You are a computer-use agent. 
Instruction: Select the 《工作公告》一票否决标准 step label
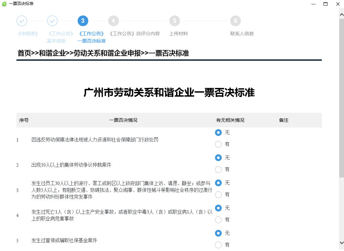[x=91, y=37]
